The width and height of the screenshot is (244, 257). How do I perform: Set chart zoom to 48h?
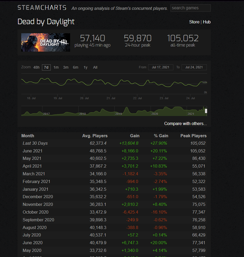pyautogui.click(x=36, y=67)
